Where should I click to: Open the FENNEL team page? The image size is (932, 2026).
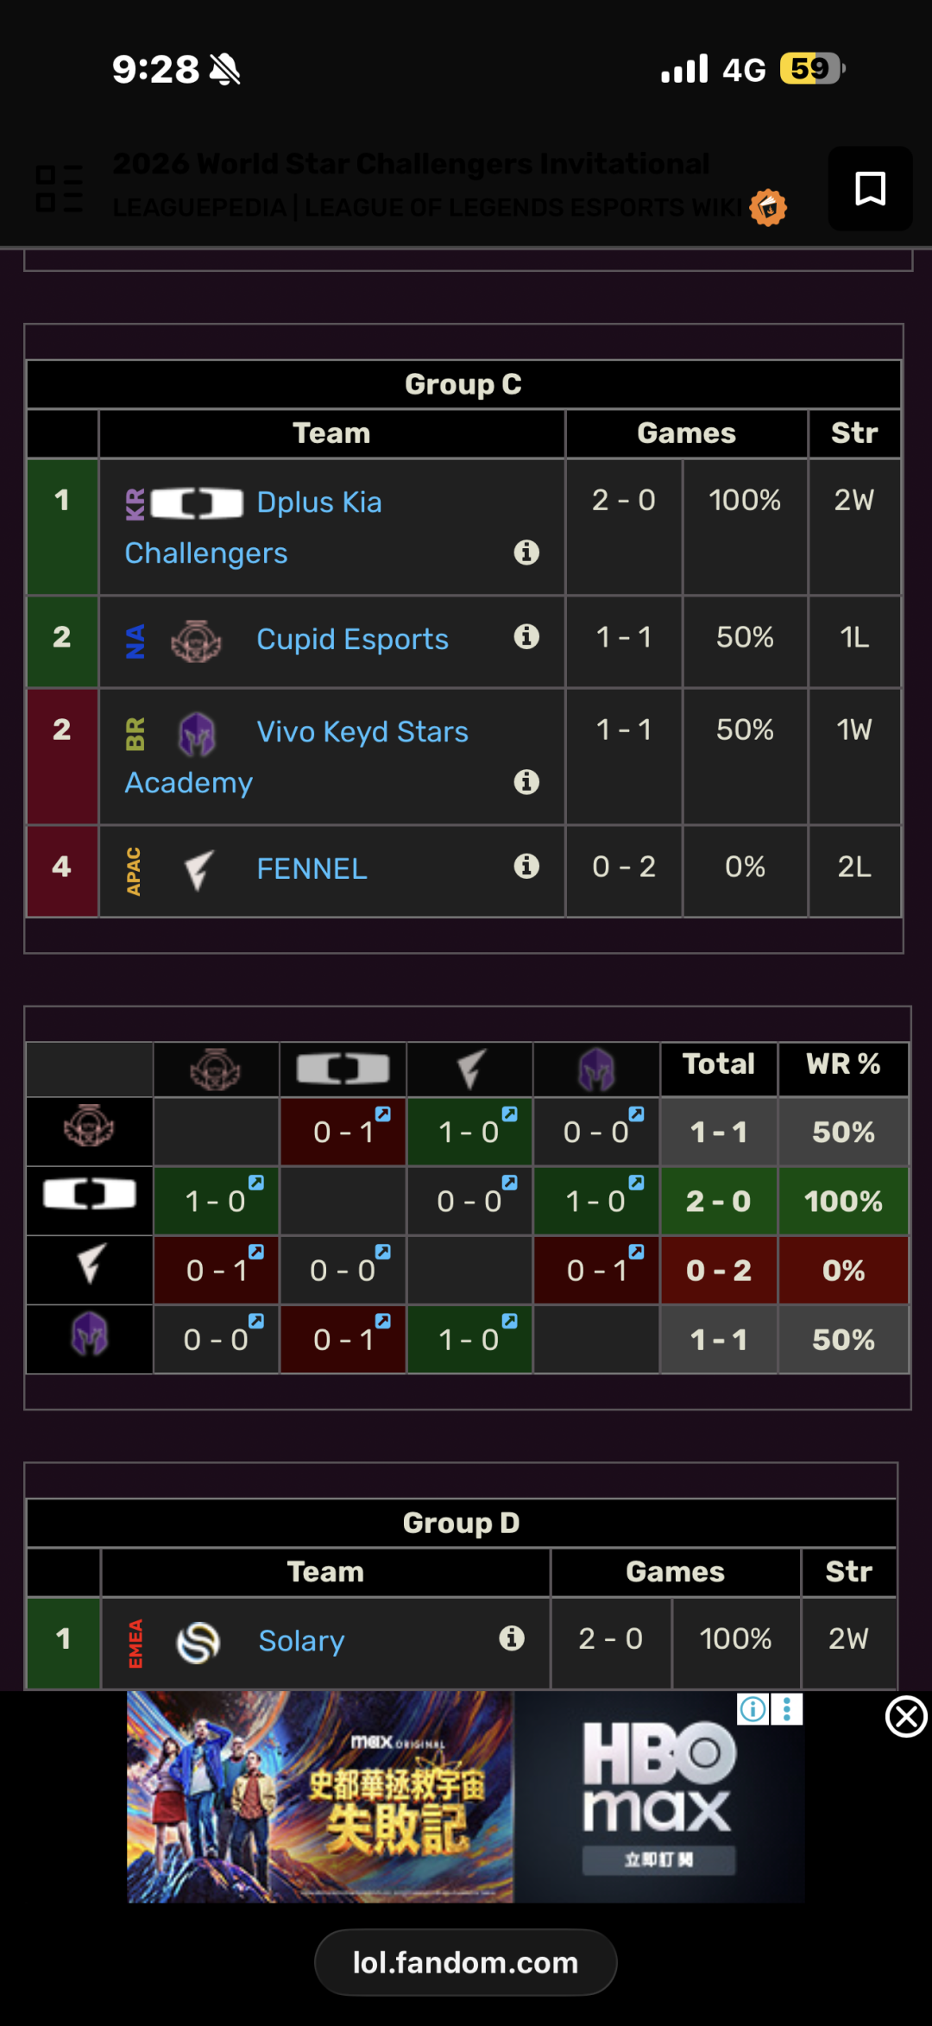312,868
